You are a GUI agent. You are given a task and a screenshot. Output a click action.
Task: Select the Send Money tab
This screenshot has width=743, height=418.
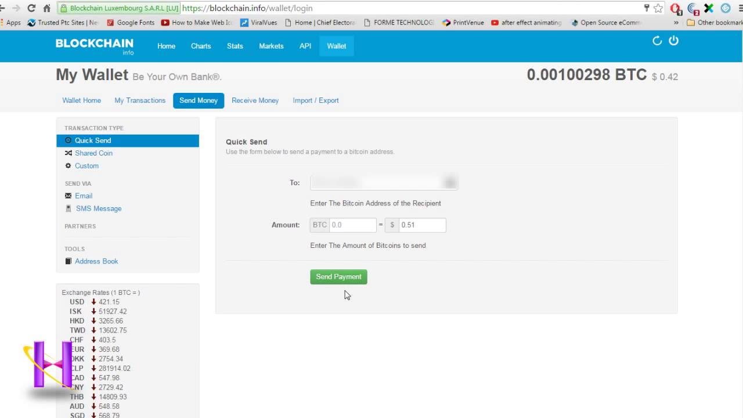[199, 100]
